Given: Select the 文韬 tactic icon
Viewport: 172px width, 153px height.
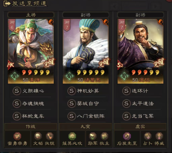Looking at the screenshot, I should coord(38,136).
